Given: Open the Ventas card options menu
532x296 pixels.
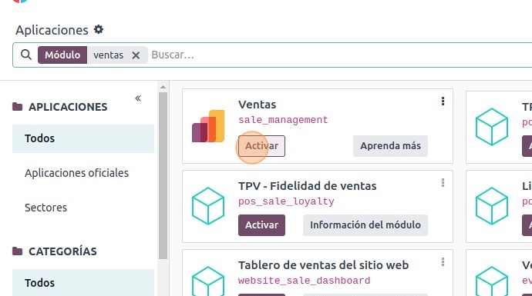Looking at the screenshot, I should point(443,101).
